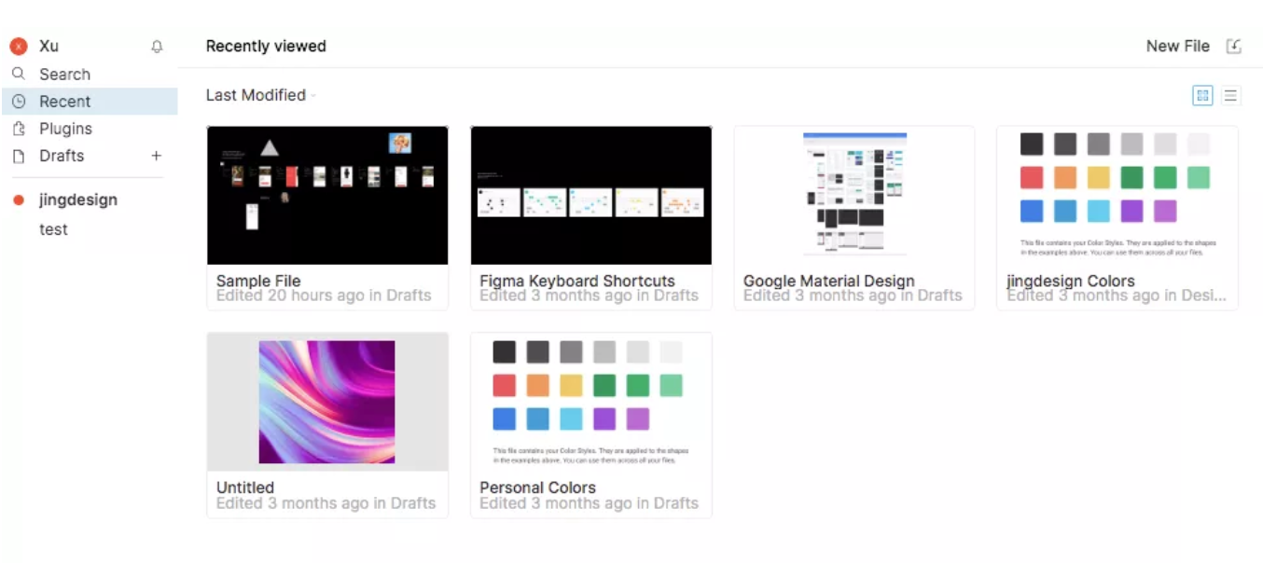Click the Recently viewed heading

[266, 46]
